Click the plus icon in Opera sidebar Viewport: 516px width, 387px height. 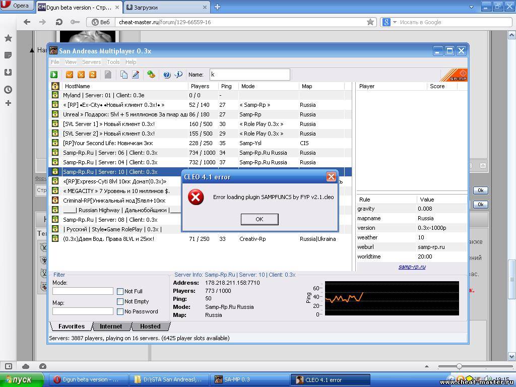coord(8,103)
